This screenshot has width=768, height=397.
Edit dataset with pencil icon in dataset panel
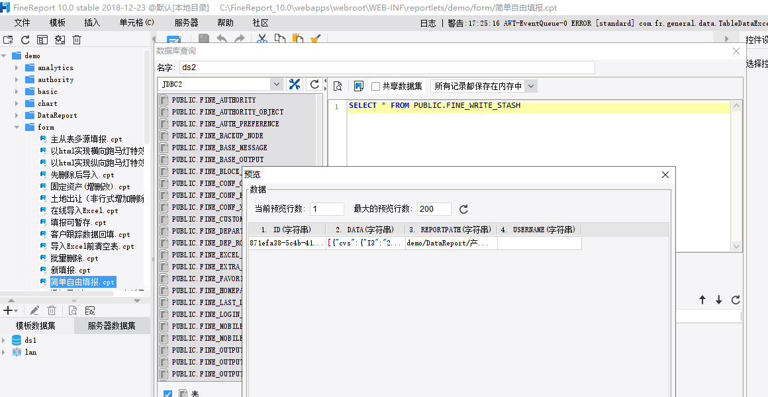click(34, 310)
